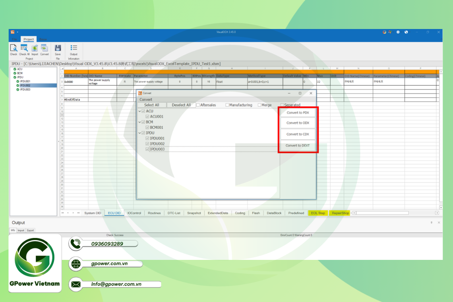Screen dimensions: 453x302
Task: Uncheck IPDU001 in the Convert dialog
Action: 147,138
